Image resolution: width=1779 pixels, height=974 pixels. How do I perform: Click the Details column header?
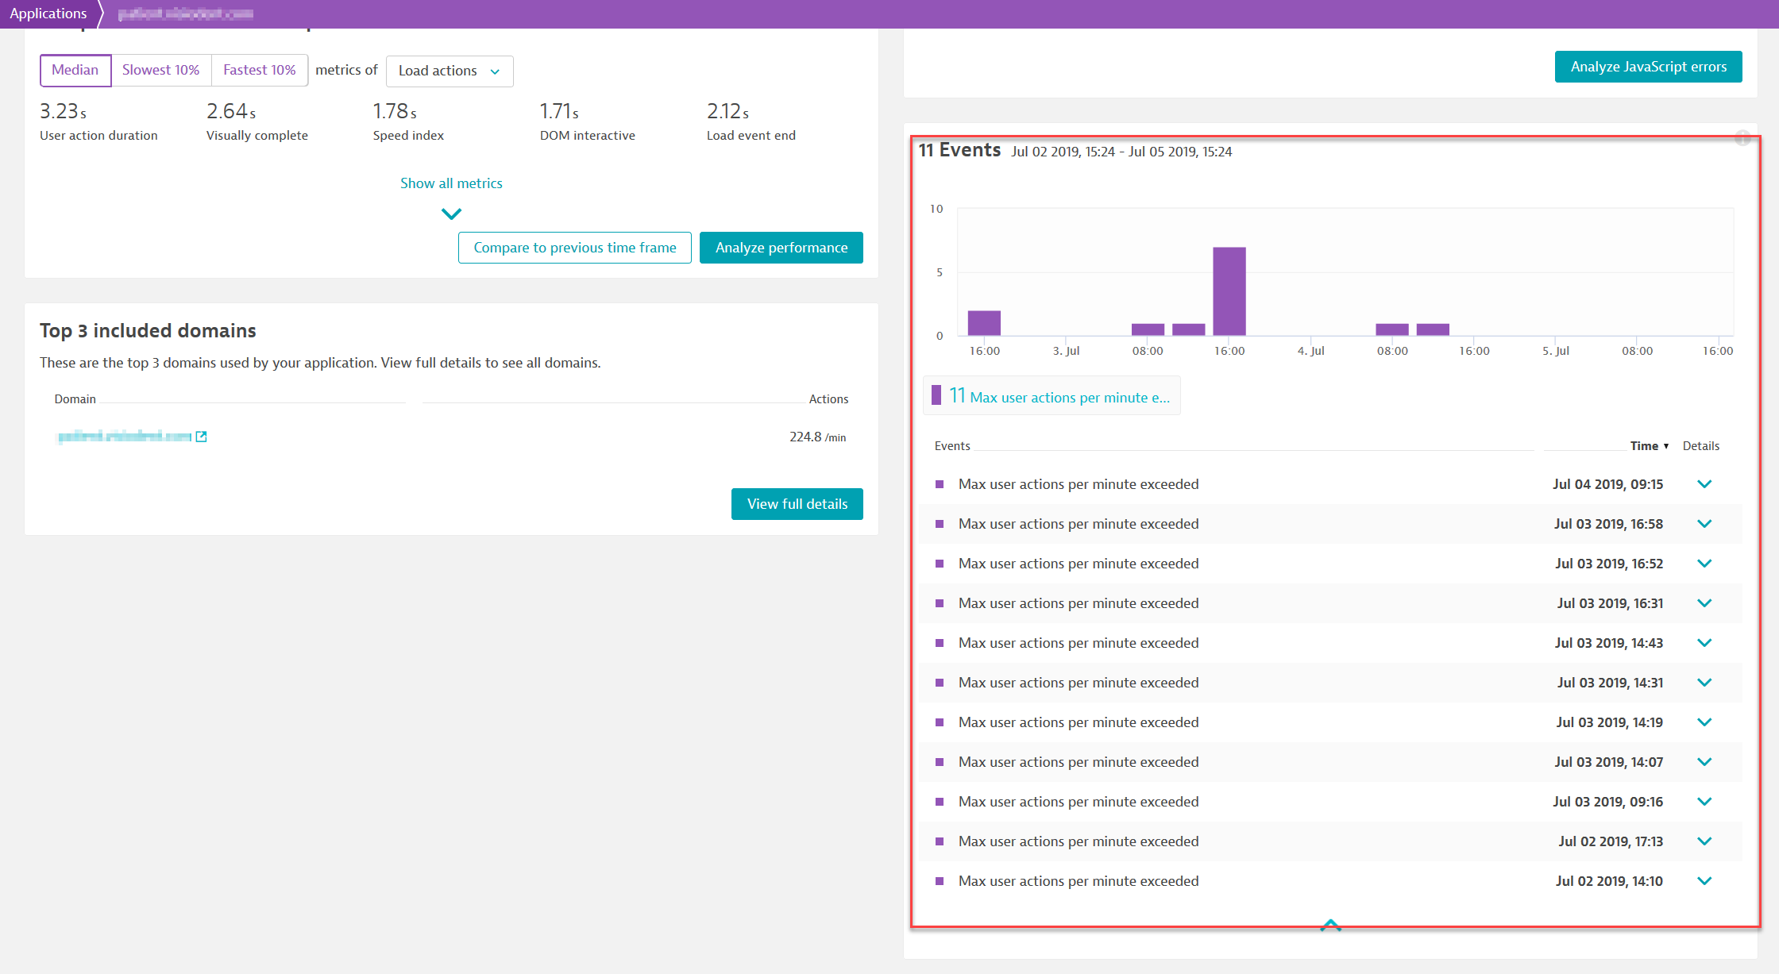[x=1701, y=446]
